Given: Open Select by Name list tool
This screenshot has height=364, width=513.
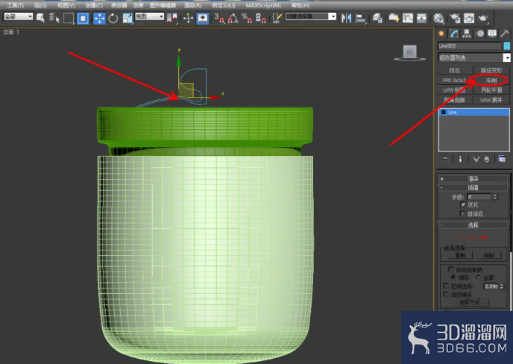Looking at the screenshot, I should coord(54,18).
